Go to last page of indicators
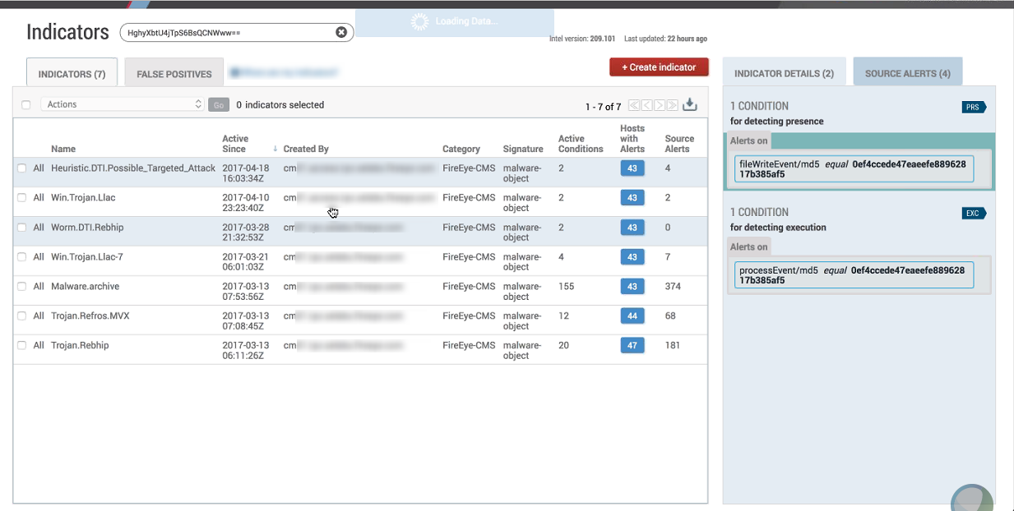 (x=672, y=105)
